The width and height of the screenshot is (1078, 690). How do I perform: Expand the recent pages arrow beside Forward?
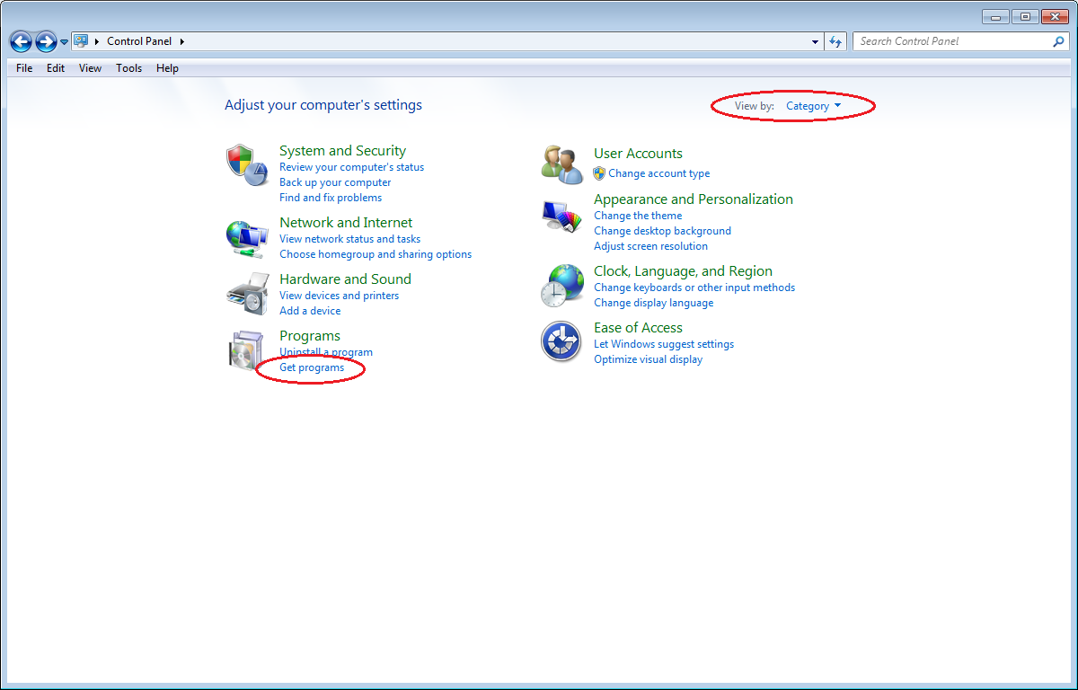click(x=65, y=42)
